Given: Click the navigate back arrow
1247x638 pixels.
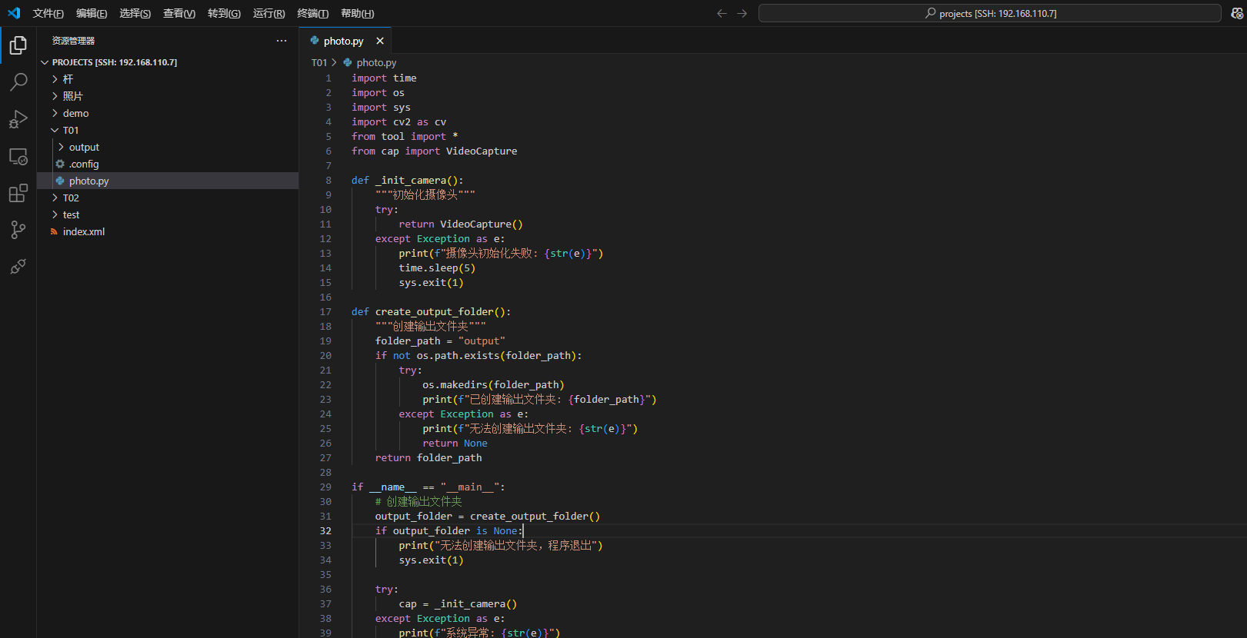Looking at the screenshot, I should [722, 13].
